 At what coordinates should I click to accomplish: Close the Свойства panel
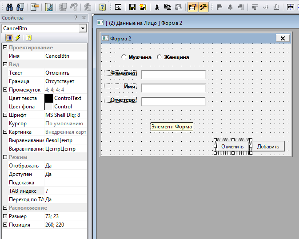tap(84, 18)
